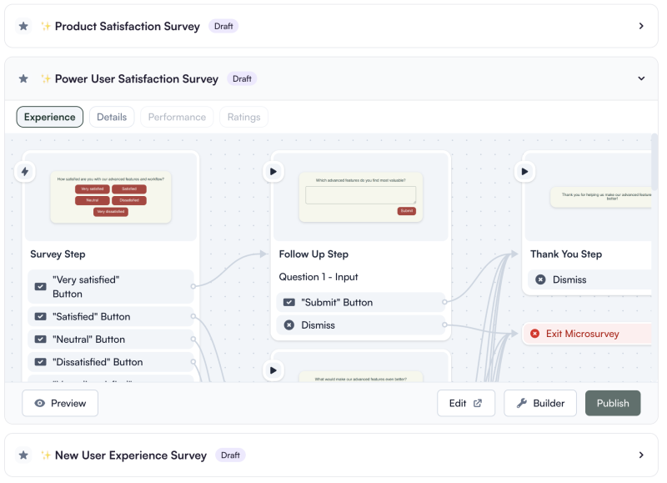Open the Performance tab

click(x=177, y=117)
